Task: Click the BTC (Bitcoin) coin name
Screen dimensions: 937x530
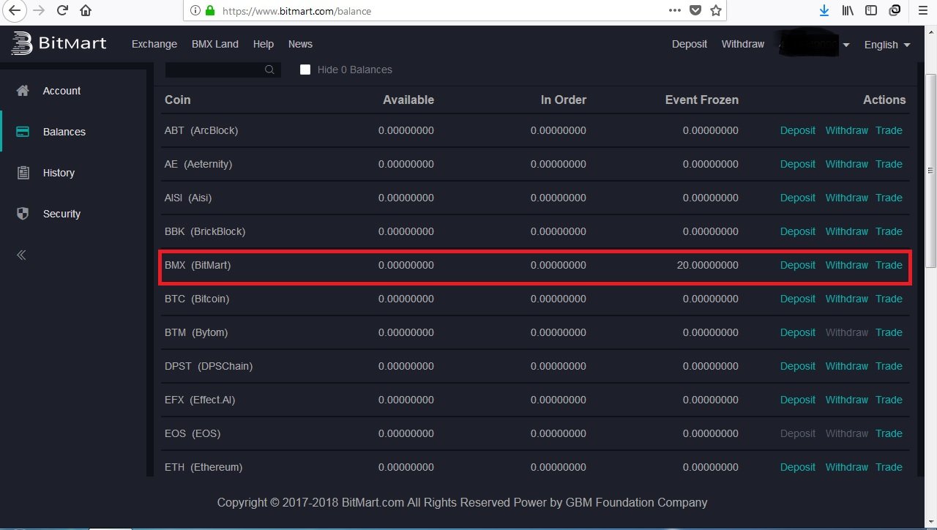Action: click(x=197, y=299)
